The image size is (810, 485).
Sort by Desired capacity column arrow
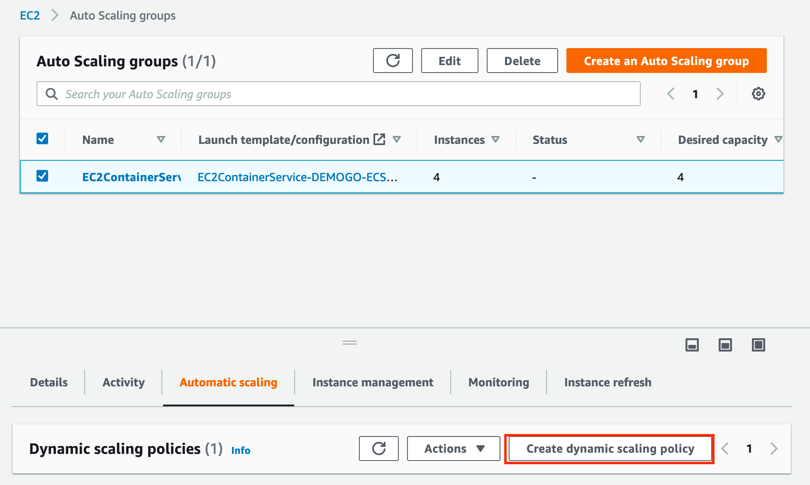click(778, 139)
